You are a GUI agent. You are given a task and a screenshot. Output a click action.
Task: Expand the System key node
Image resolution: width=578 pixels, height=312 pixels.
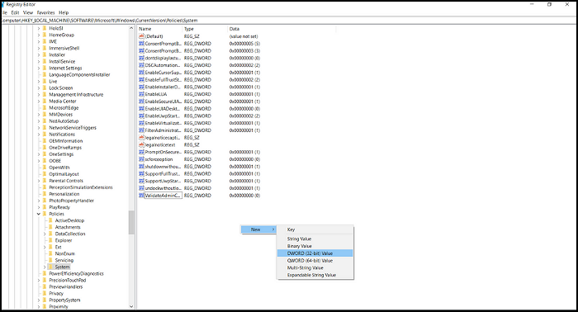click(x=45, y=267)
